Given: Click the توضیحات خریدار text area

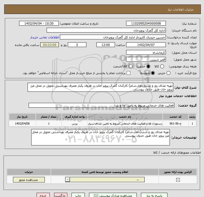Looking at the screenshot, I should [100, 137].
